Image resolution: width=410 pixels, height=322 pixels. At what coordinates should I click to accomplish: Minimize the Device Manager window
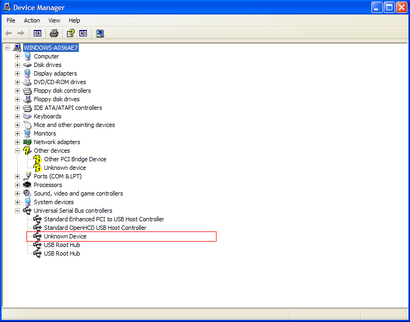coord(377,8)
